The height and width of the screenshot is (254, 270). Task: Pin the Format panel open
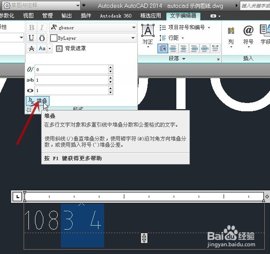point(29,110)
